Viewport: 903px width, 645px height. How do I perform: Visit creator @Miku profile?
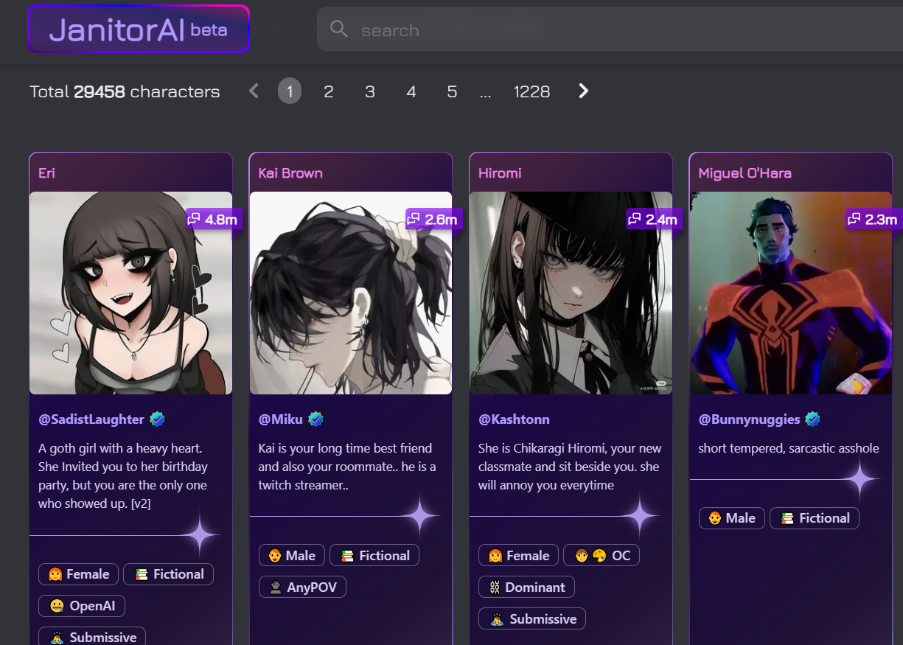(x=280, y=419)
